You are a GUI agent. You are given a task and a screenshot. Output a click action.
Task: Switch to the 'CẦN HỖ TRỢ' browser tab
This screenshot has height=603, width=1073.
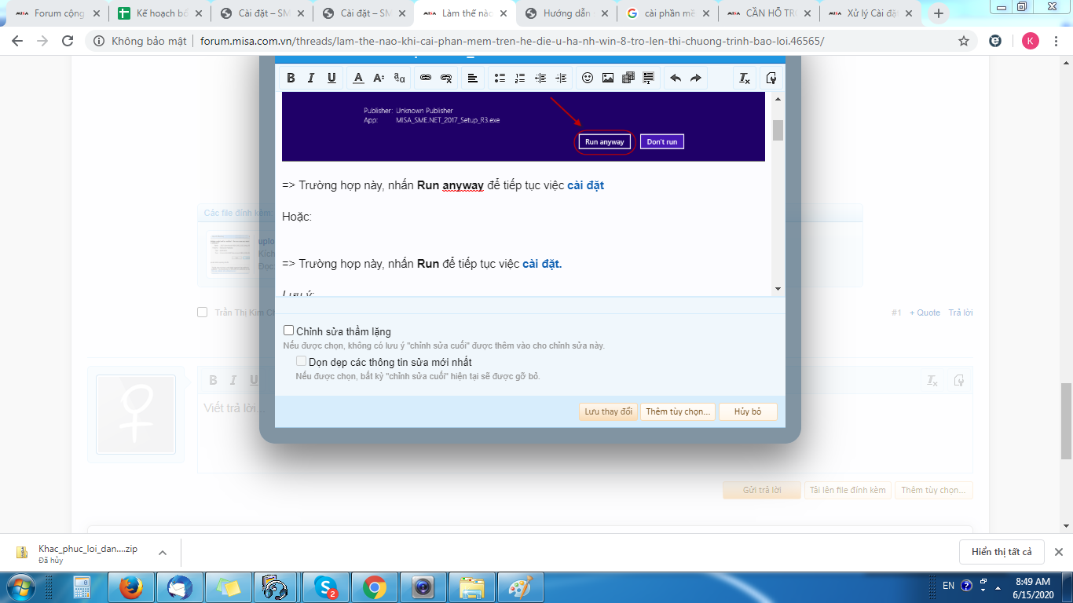coord(769,13)
